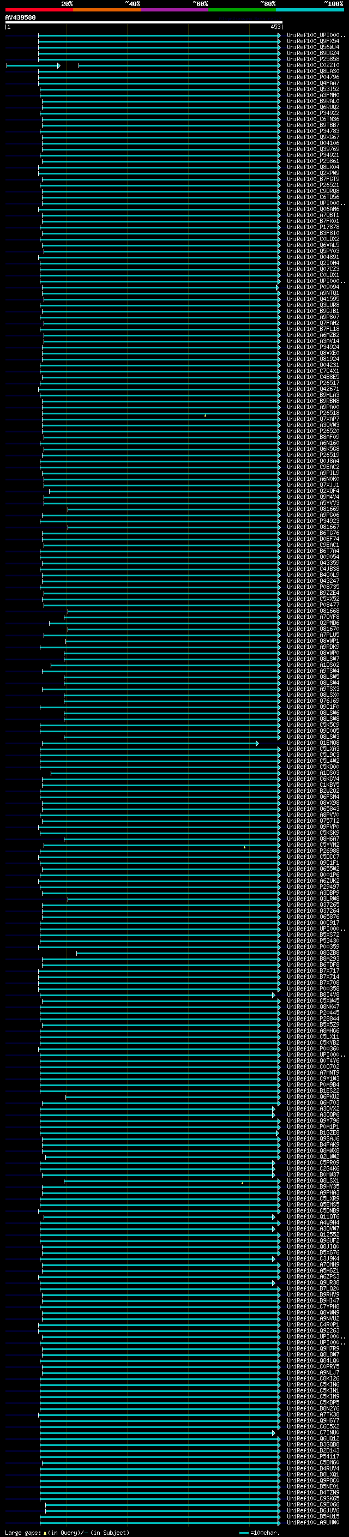Select the UniRef100_P09094 label
Image resolution: width=349 pixels, height=1537 pixels.
click(312, 287)
